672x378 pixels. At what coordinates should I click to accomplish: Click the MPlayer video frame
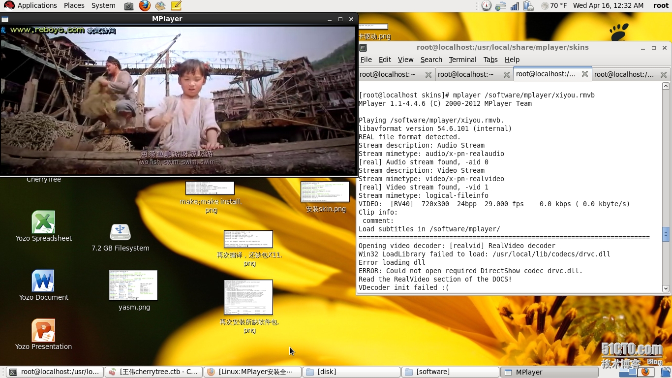[x=178, y=100]
